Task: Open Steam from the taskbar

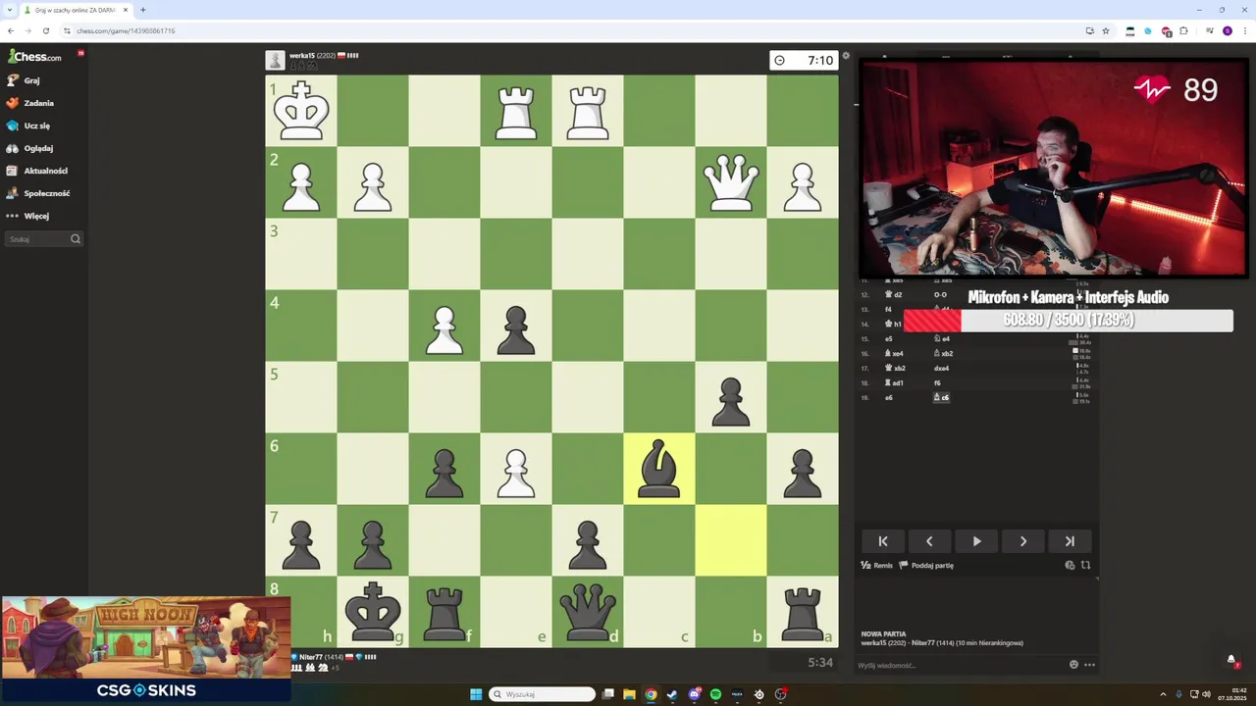Action: (x=672, y=694)
